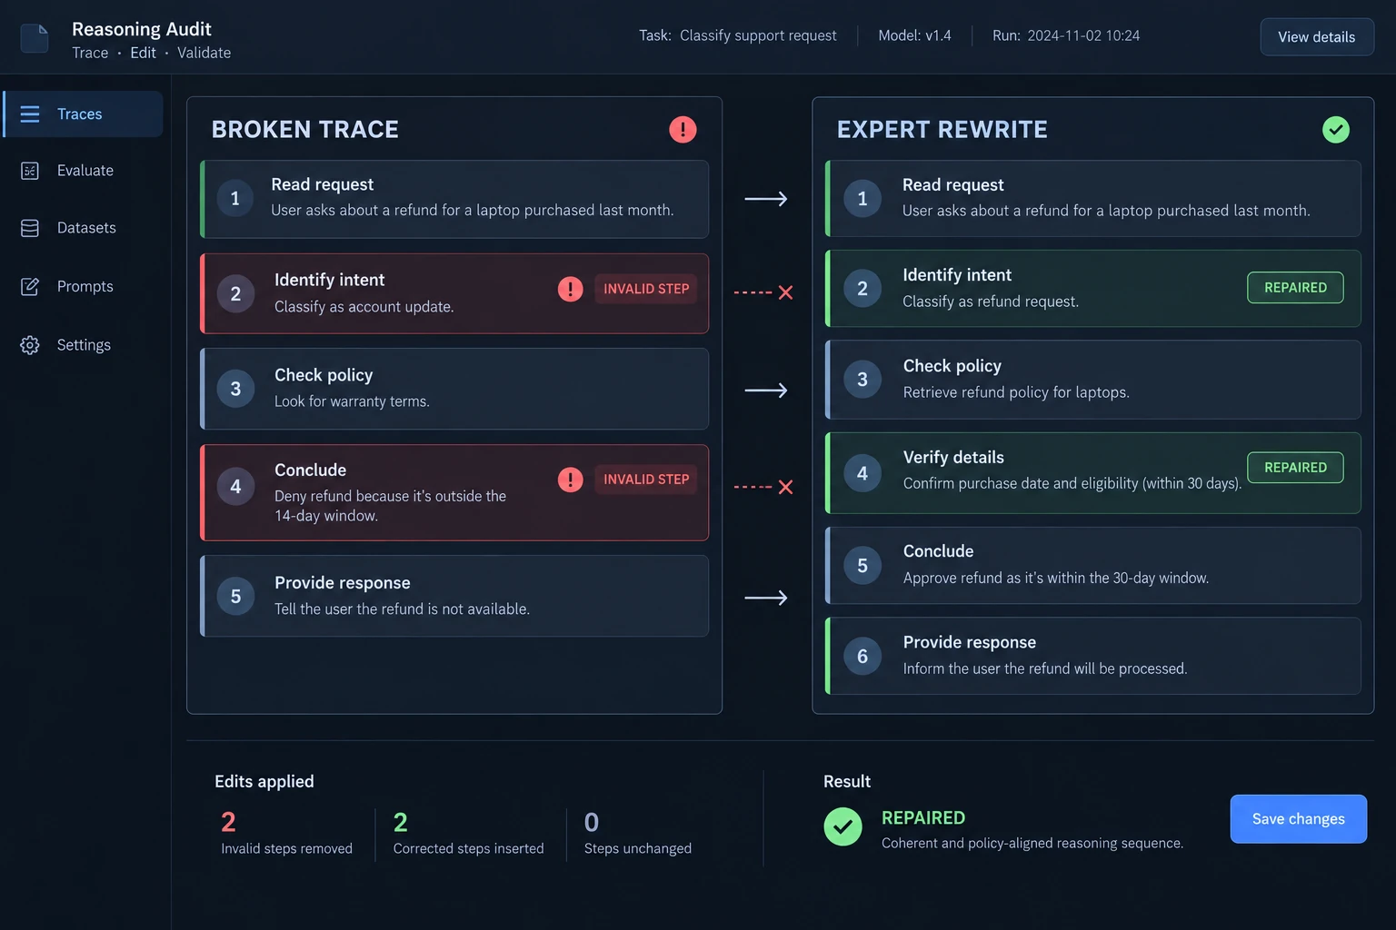Click INVALID STEP badge on Identify intent
The height and width of the screenshot is (930, 1396).
(x=646, y=289)
